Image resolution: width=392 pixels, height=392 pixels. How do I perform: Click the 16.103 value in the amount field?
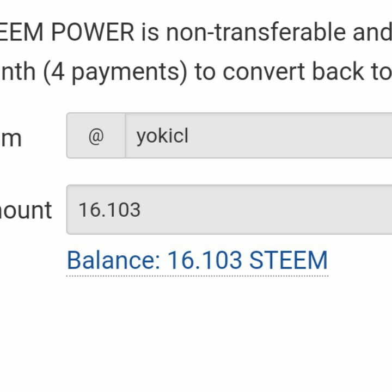(109, 210)
